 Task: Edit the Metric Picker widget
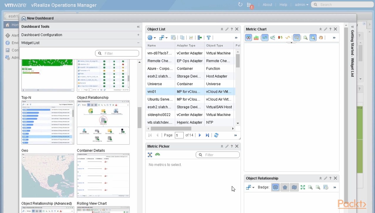coord(227,146)
